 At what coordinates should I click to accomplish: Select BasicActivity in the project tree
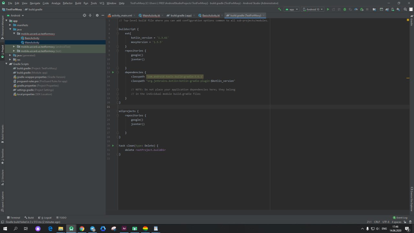(x=32, y=38)
